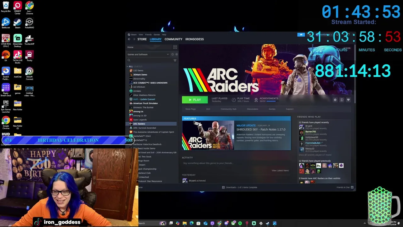Open the Help menu in Steam
The image size is (403, 227).
pos(164,34)
